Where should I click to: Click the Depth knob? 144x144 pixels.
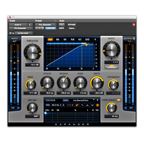97,83
